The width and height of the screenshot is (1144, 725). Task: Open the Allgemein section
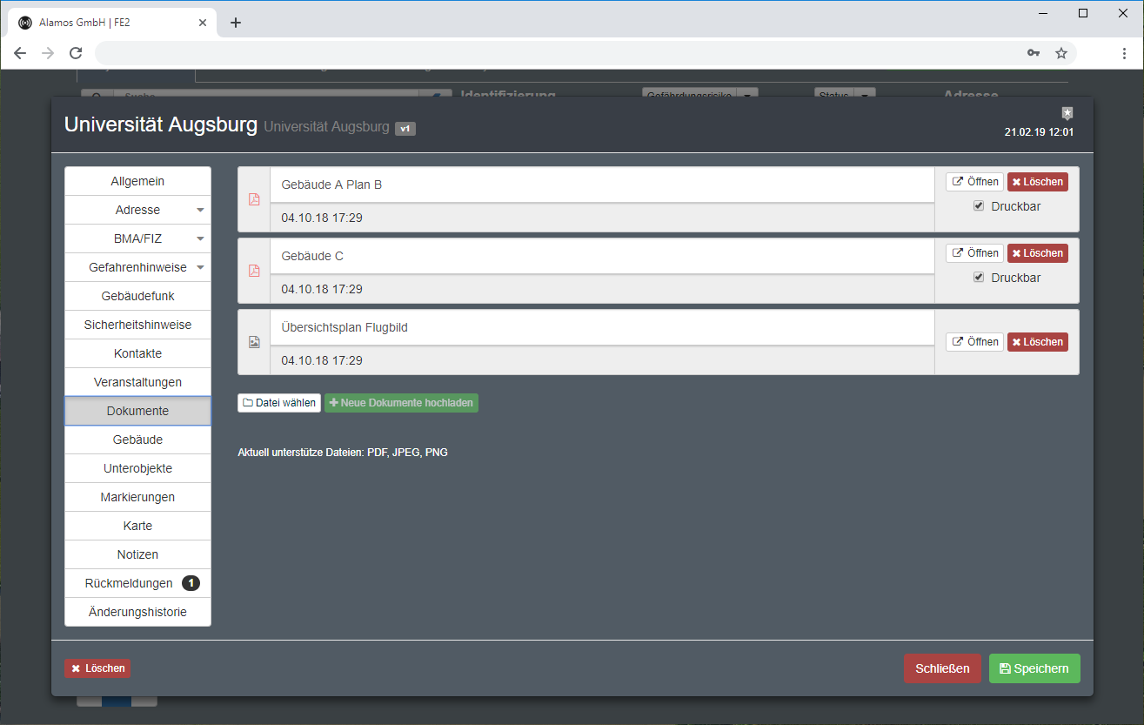pyautogui.click(x=137, y=181)
